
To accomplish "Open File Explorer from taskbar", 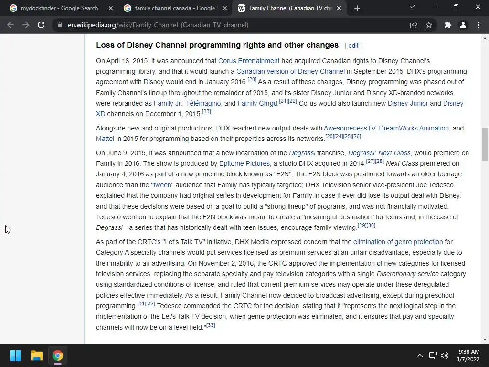I will click(36, 356).
